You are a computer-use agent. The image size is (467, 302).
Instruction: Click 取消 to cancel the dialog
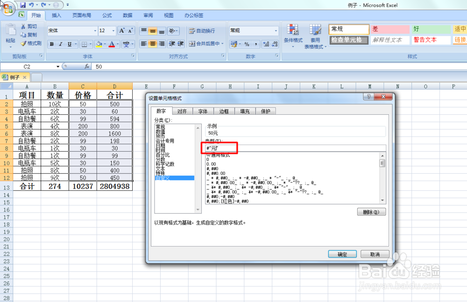[375, 254]
